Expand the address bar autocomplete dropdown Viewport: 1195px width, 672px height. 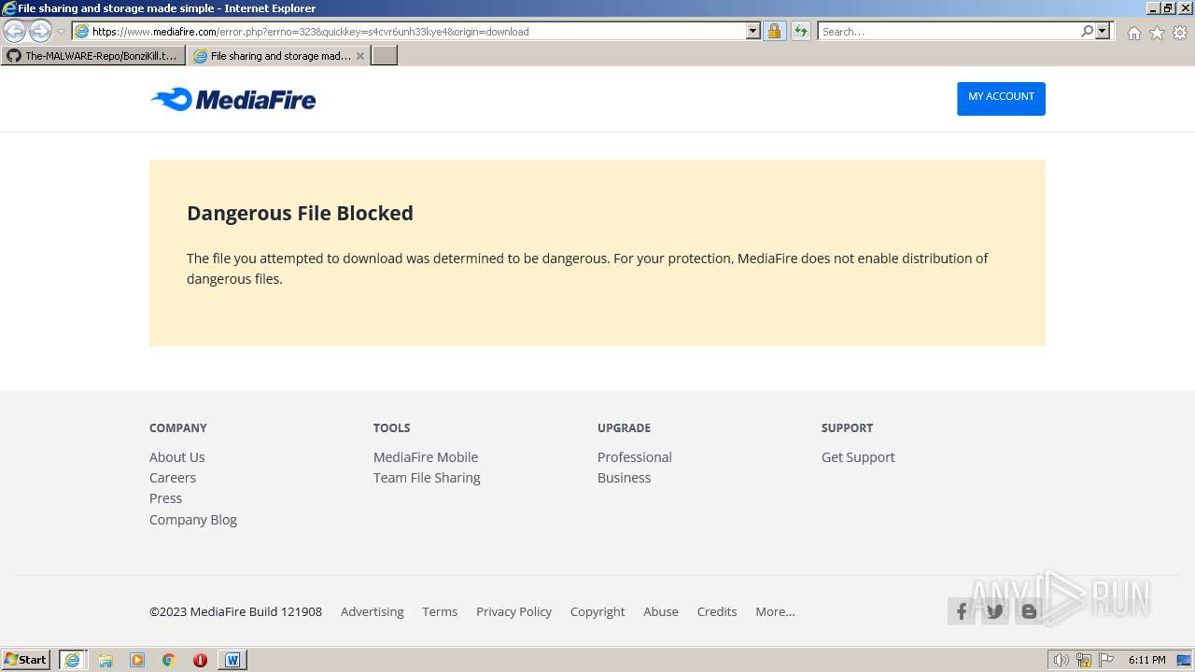pos(753,31)
